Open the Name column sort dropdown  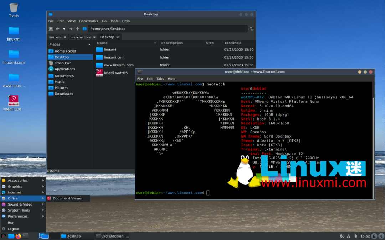coord(155,43)
